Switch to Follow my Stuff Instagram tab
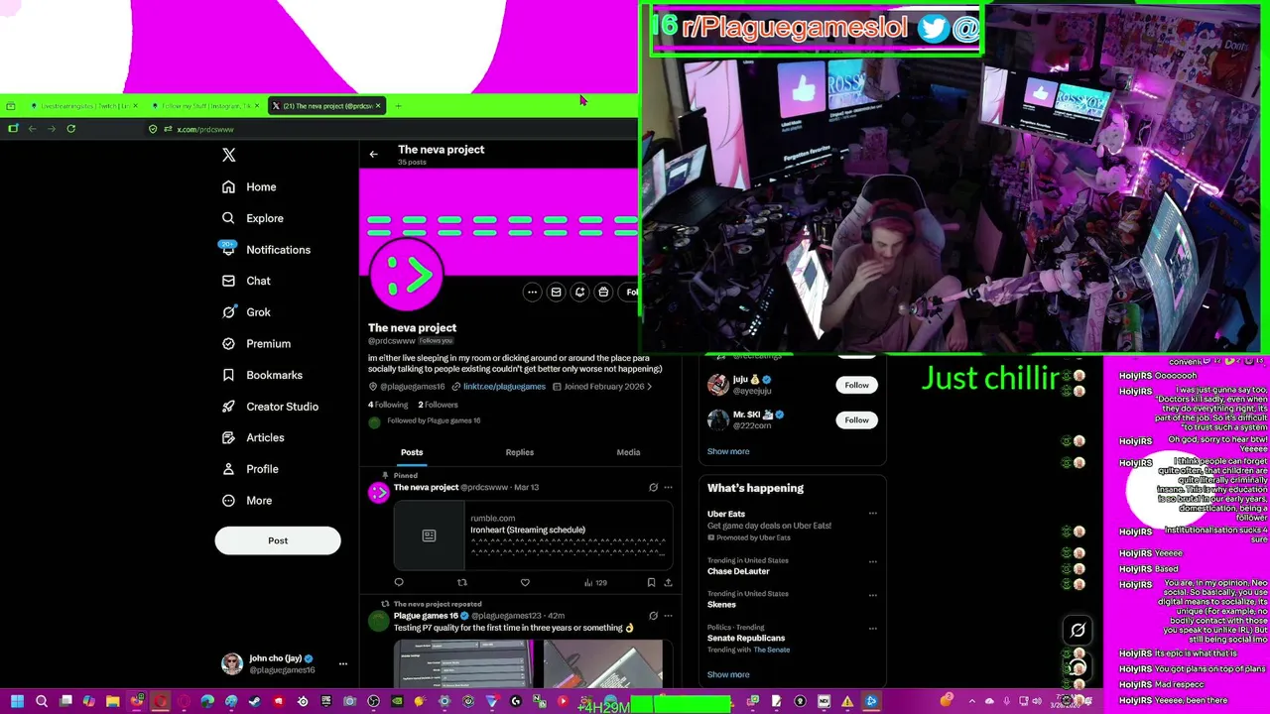The width and height of the screenshot is (1270, 714). [205, 106]
